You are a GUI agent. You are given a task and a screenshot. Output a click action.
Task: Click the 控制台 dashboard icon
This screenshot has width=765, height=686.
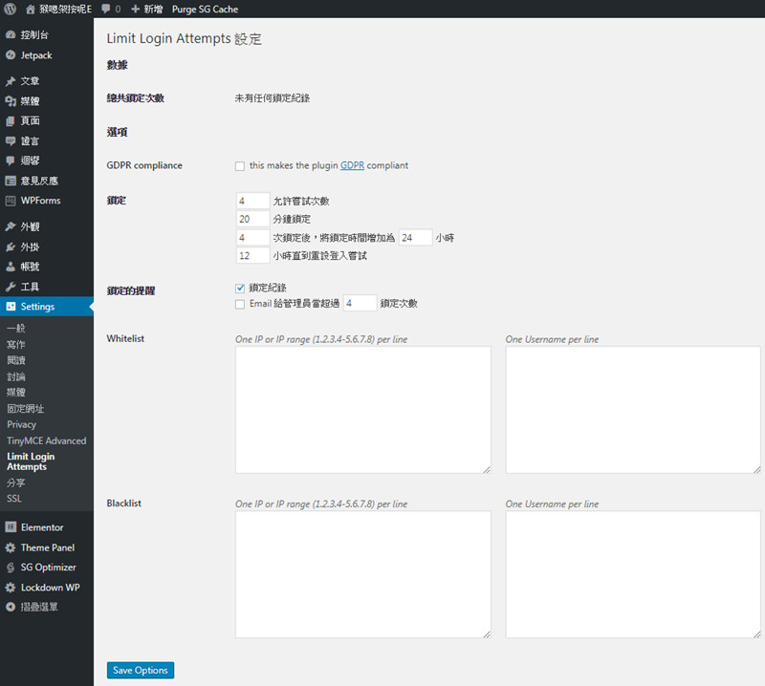(x=11, y=34)
